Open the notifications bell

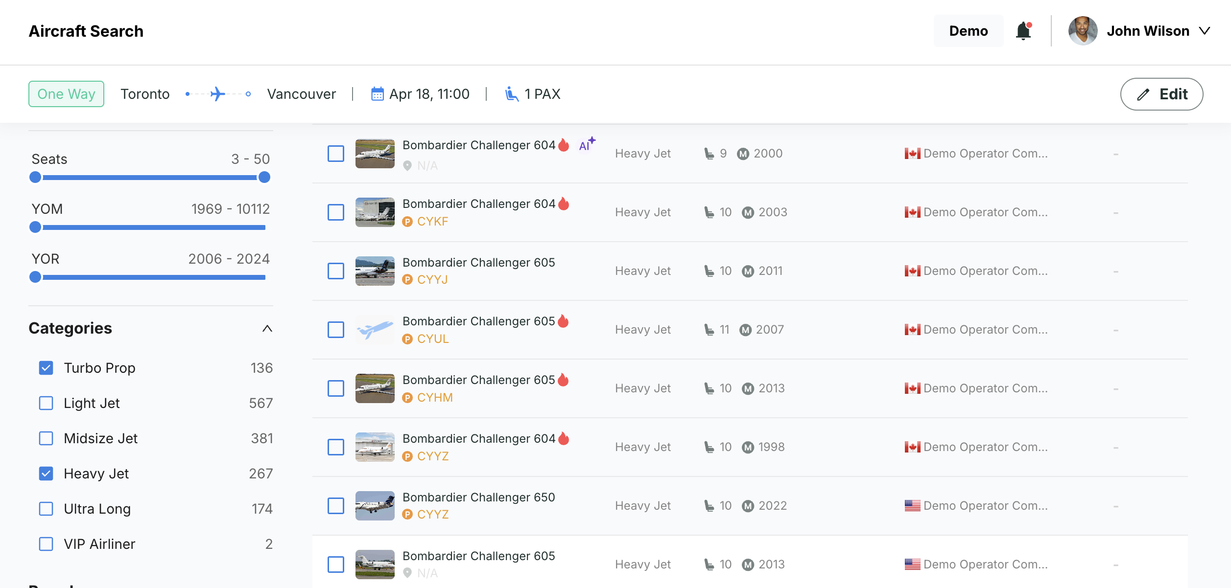point(1023,31)
